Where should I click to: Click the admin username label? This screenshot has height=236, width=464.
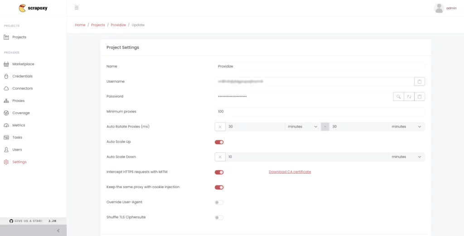click(451, 8)
